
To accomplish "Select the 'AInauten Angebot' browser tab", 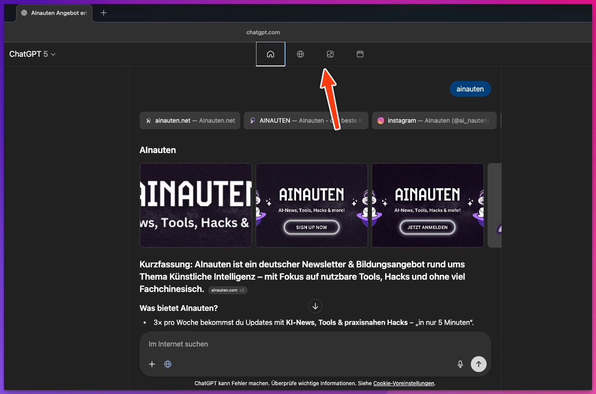I will (54, 13).
